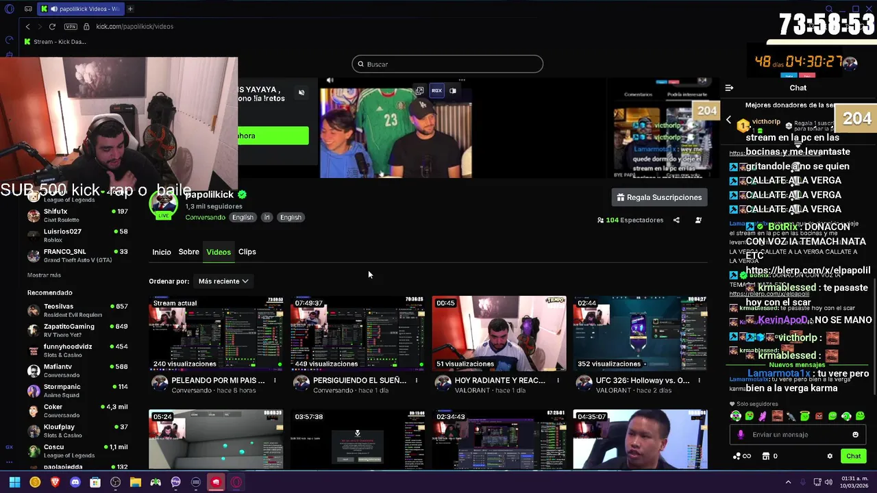
Task: Show hidden system tray icons
Action: click(x=788, y=482)
